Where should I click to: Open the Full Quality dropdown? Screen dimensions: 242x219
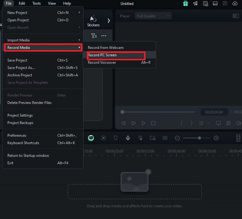pyautogui.click(x=153, y=16)
